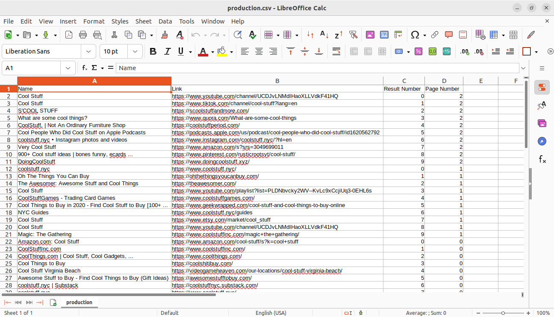Open sidebar Functions fx icon
554x317 pixels.
pos(542,160)
